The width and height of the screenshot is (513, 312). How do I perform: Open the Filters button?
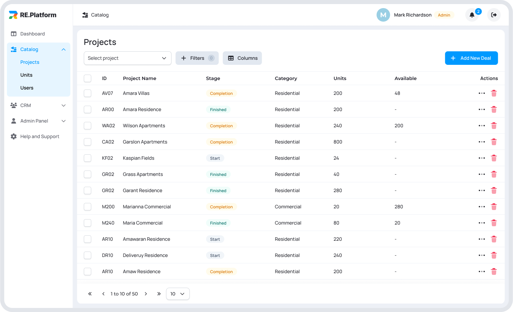pos(197,58)
